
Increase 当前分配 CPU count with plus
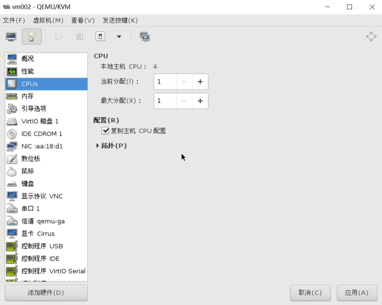(x=200, y=82)
